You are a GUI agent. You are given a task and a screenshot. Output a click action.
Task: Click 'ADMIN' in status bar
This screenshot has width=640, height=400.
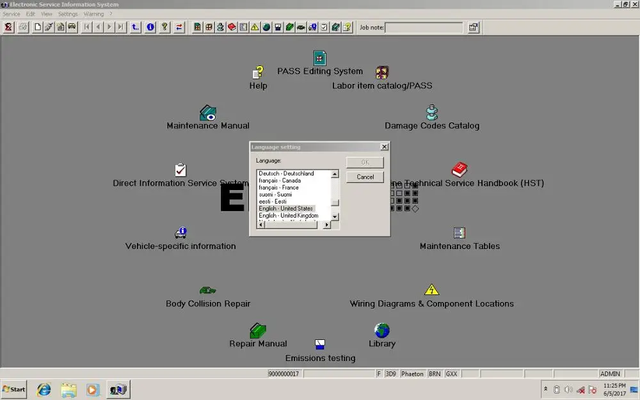[610, 374]
